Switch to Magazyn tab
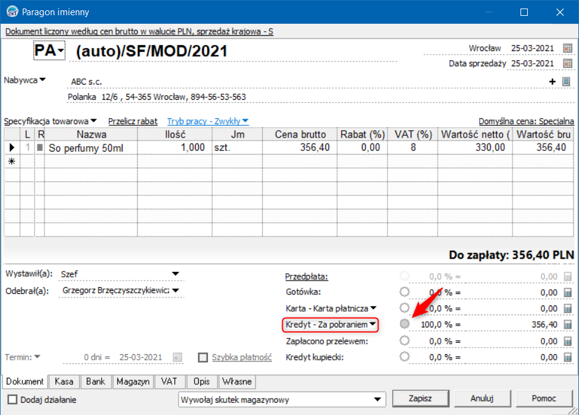579x415 pixels. (x=133, y=382)
